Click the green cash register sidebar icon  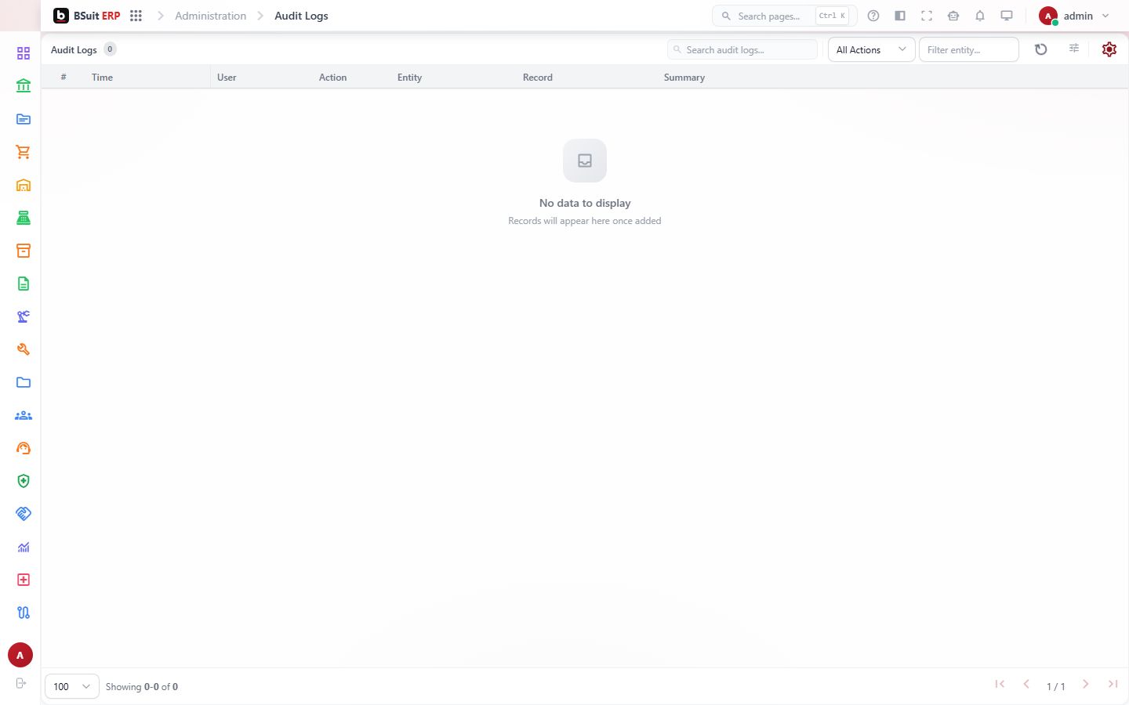[x=24, y=218]
